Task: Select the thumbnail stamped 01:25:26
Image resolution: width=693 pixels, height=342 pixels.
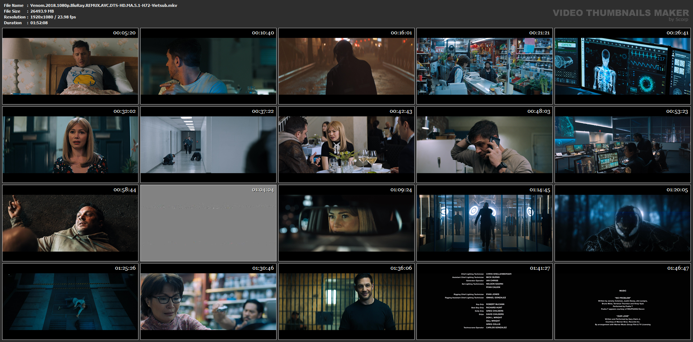Action: [x=70, y=302]
